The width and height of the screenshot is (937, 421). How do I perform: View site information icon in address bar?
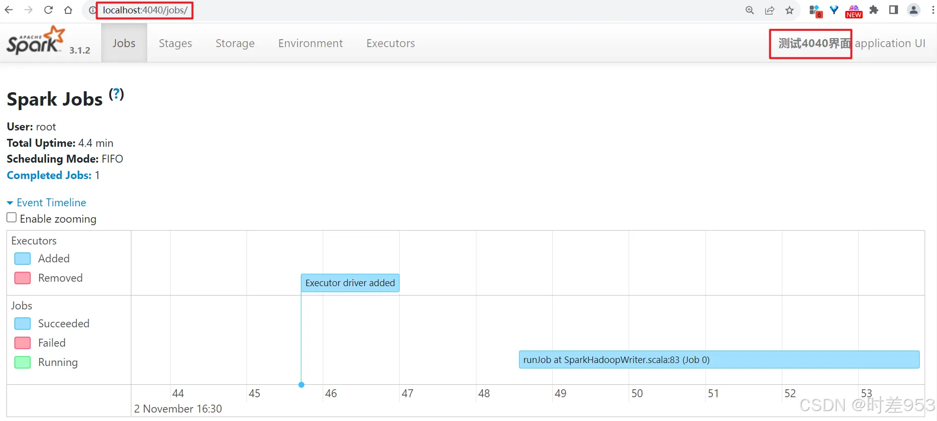tap(92, 10)
